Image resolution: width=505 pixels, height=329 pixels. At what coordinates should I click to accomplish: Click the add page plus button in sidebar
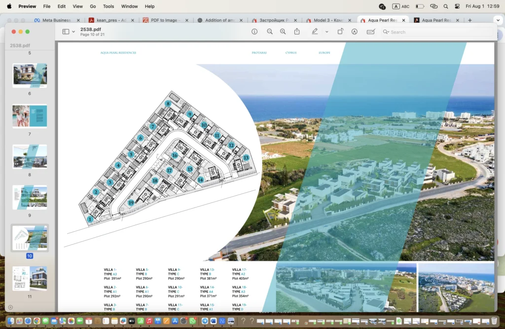pyautogui.click(x=10, y=307)
